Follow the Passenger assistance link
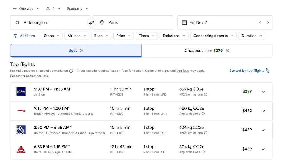The width and height of the screenshot is (281, 161). 26,76
